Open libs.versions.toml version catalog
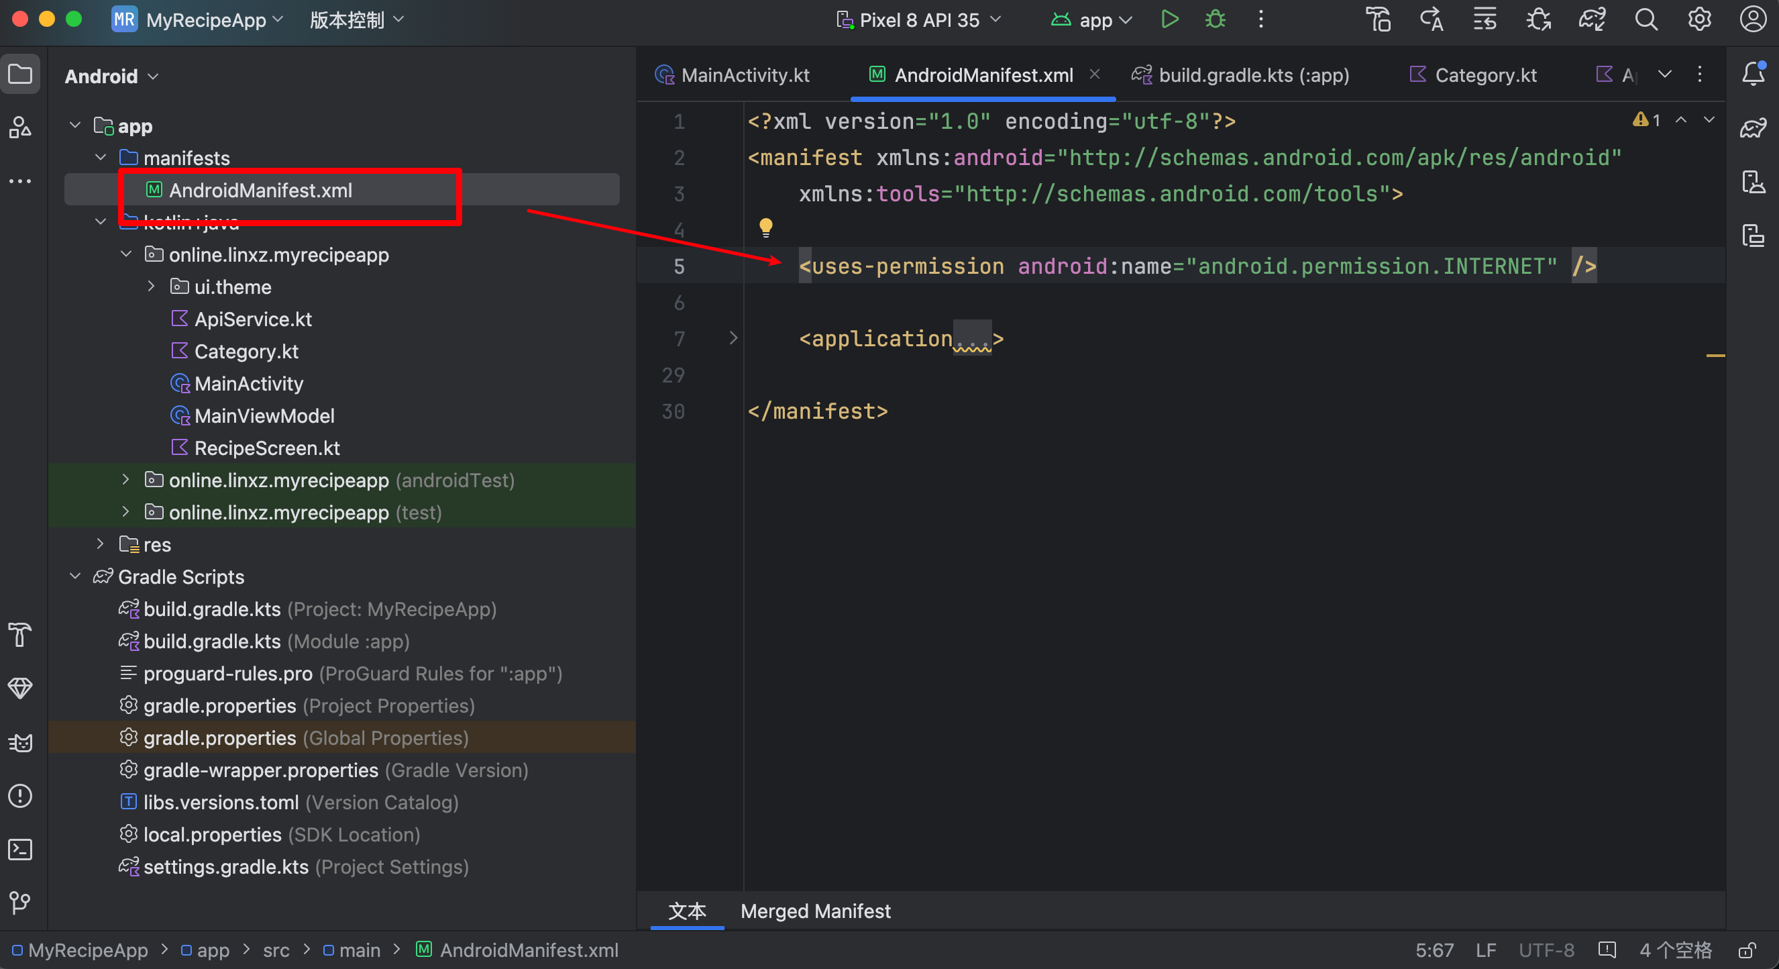 [x=288, y=802]
